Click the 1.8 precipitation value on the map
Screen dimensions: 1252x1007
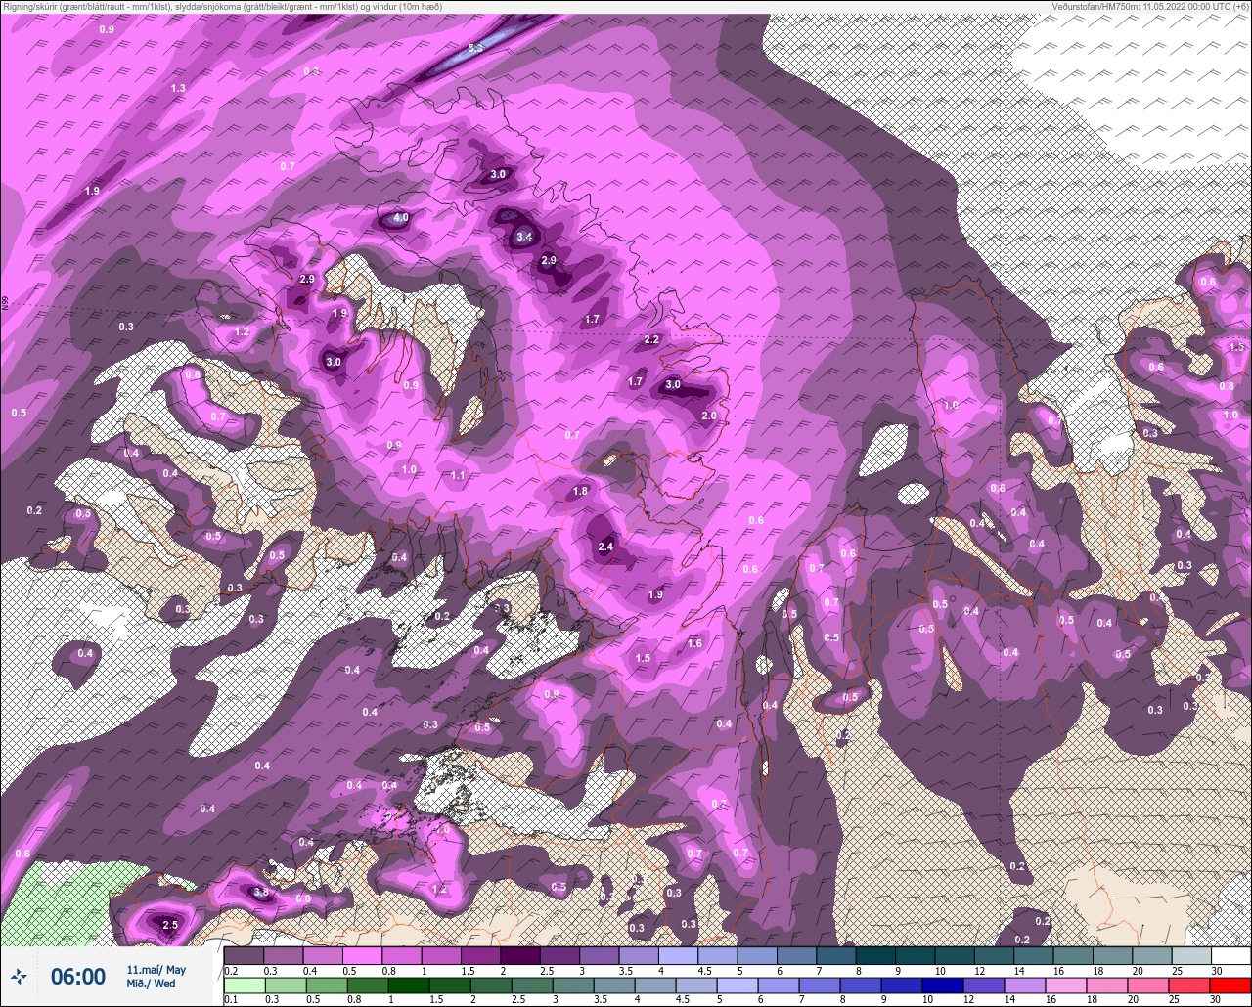tap(580, 491)
